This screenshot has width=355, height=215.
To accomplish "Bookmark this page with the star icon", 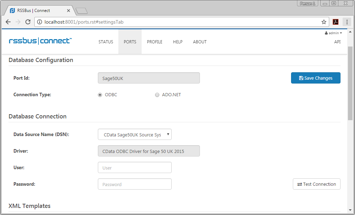I will [324, 22].
